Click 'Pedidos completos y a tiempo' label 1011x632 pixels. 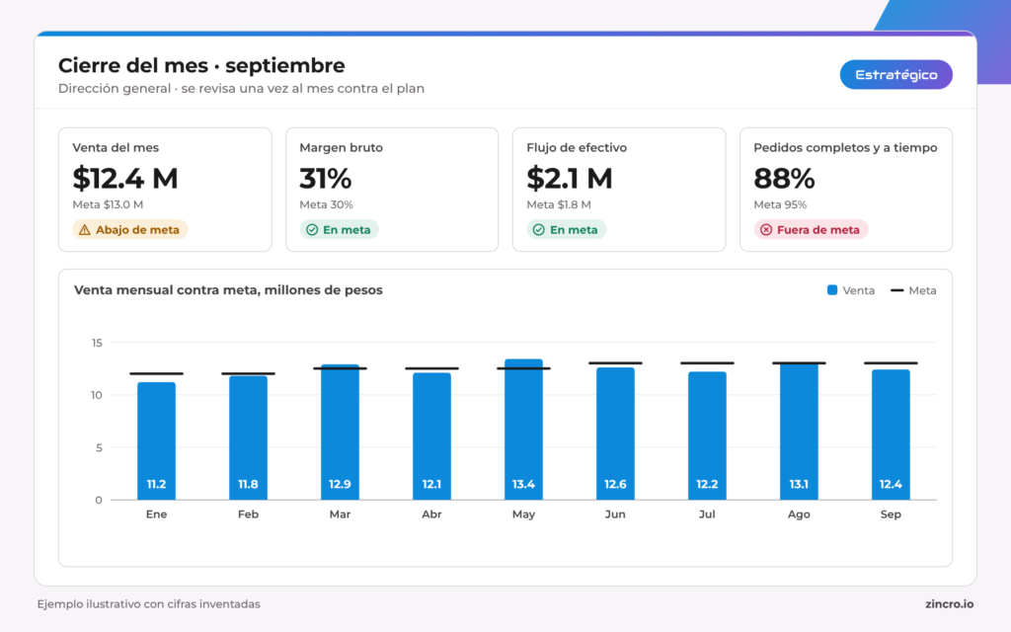click(x=845, y=148)
